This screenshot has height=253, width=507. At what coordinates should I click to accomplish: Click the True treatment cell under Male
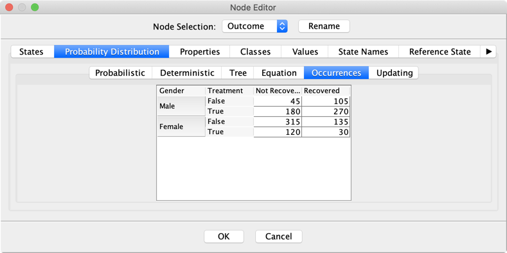[x=229, y=112]
